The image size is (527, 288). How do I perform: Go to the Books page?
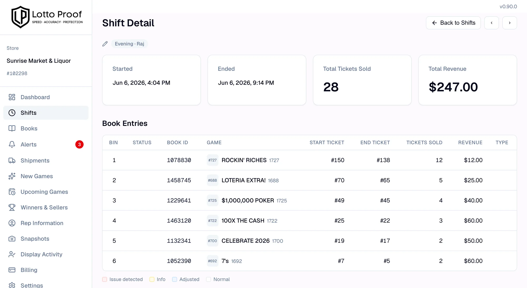pyautogui.click(x=46, y=128)
